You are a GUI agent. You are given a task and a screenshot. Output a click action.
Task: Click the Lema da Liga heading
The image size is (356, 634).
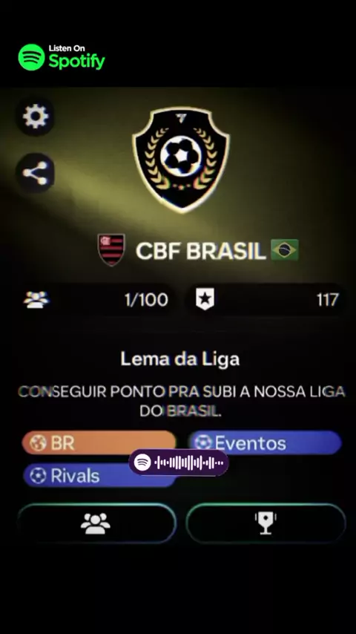tap(180, 359)
